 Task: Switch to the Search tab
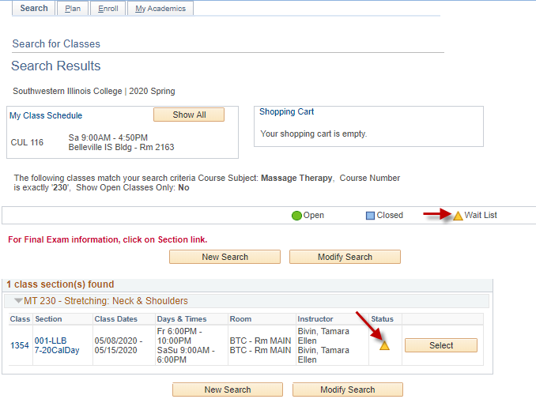point(34,9)
